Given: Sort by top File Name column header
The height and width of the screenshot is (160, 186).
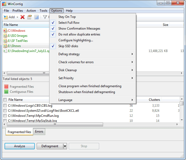Looking at the screenshot, I should [x=26, y=25].
